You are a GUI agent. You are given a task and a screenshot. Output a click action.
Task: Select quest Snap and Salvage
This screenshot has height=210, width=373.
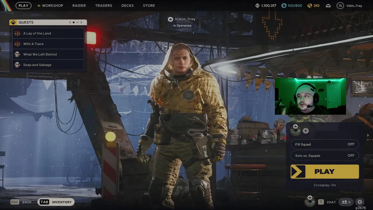[48, 65]
